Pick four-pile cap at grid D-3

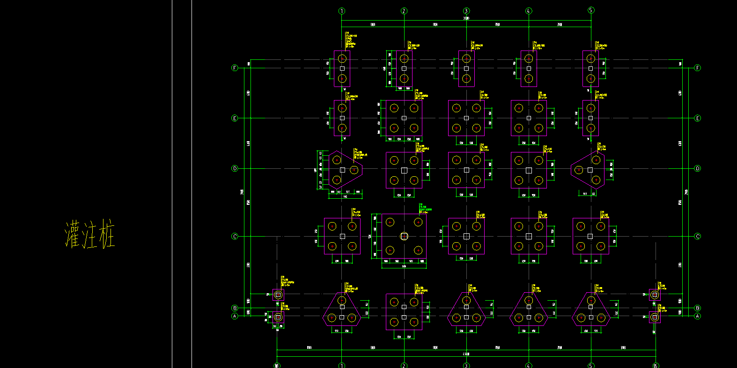point(466,170)
